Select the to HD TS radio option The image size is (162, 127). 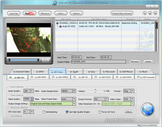(x=75, y=77)
